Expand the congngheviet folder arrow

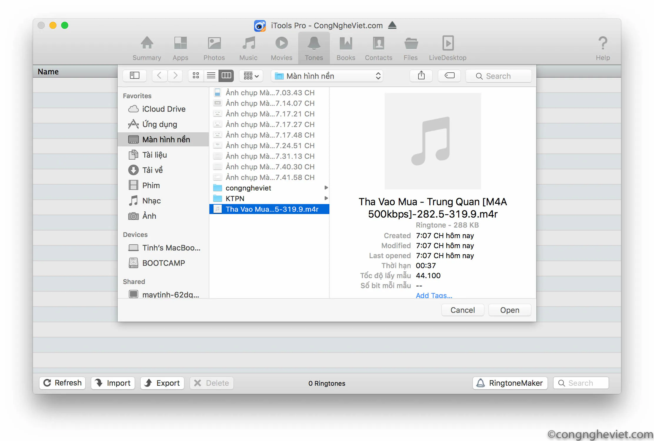point(326,188)
